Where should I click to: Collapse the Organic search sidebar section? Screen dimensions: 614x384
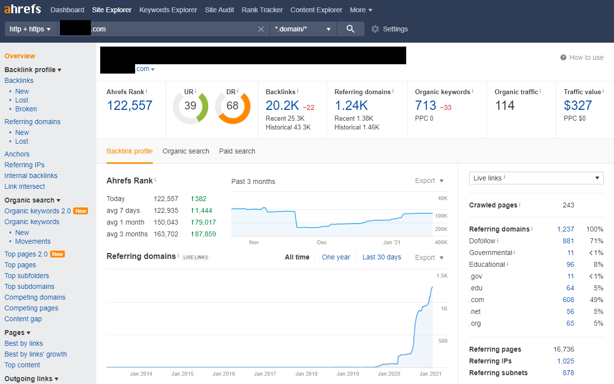pyautogui.click(x=32, y=200)
